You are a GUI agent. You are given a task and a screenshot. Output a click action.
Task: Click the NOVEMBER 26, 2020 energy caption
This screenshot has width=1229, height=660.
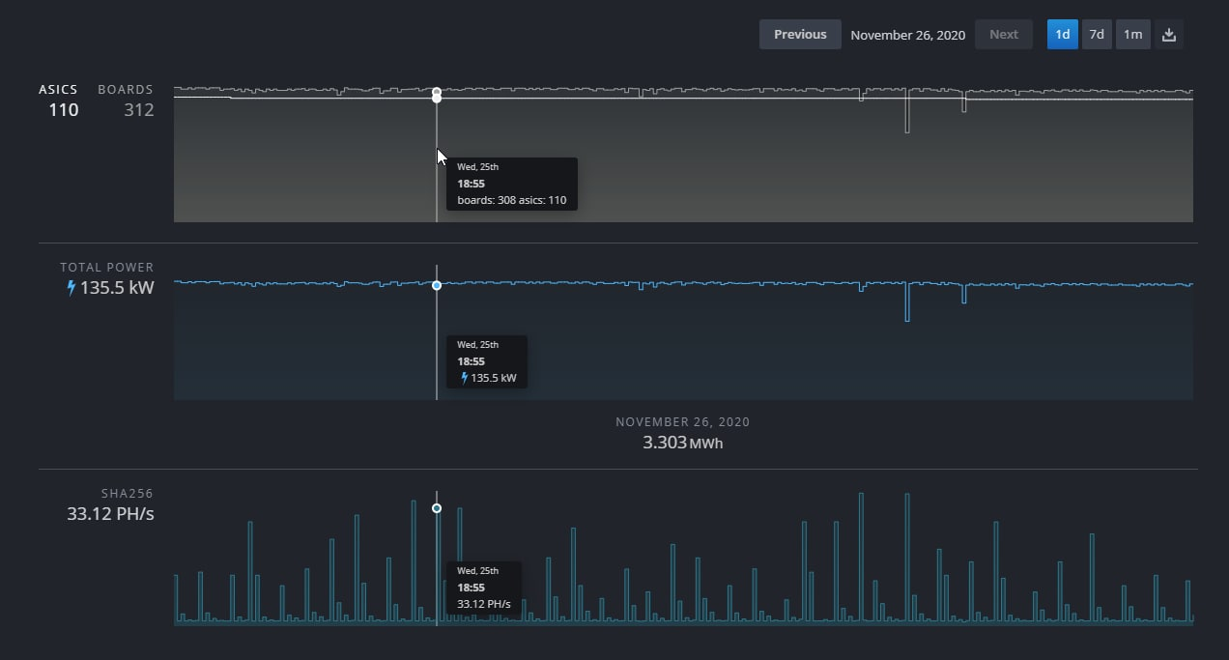coord(683,422)
